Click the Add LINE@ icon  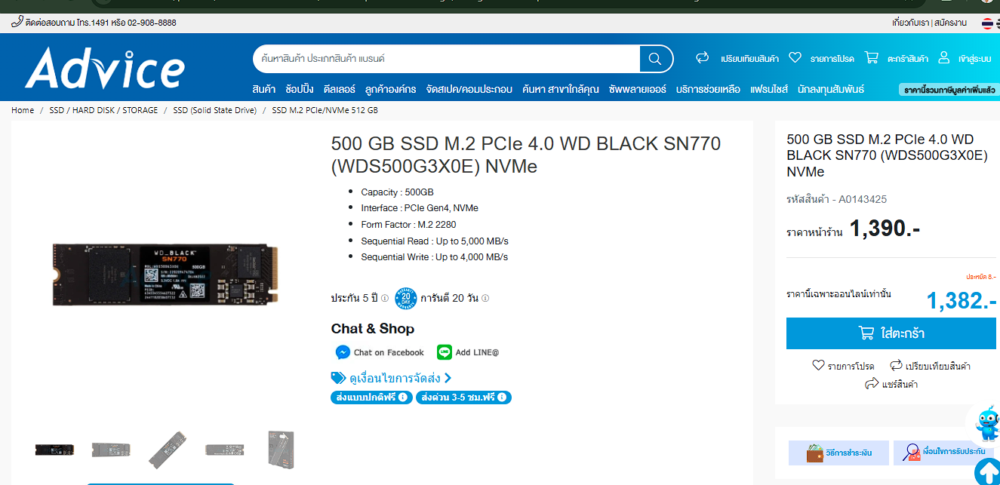(x=445, y=352)
